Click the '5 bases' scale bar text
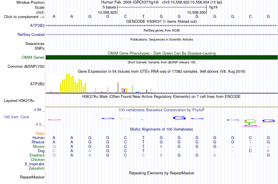 pyautogui.click(x=109, y=7)
